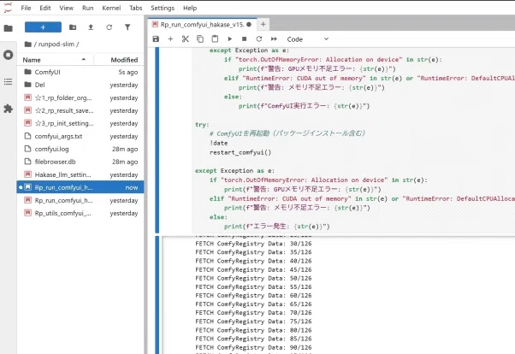Select the Hakase_llm_settin notebook
Image resolution: width=515 pixels, height=354 pixels.
(80, 174)
